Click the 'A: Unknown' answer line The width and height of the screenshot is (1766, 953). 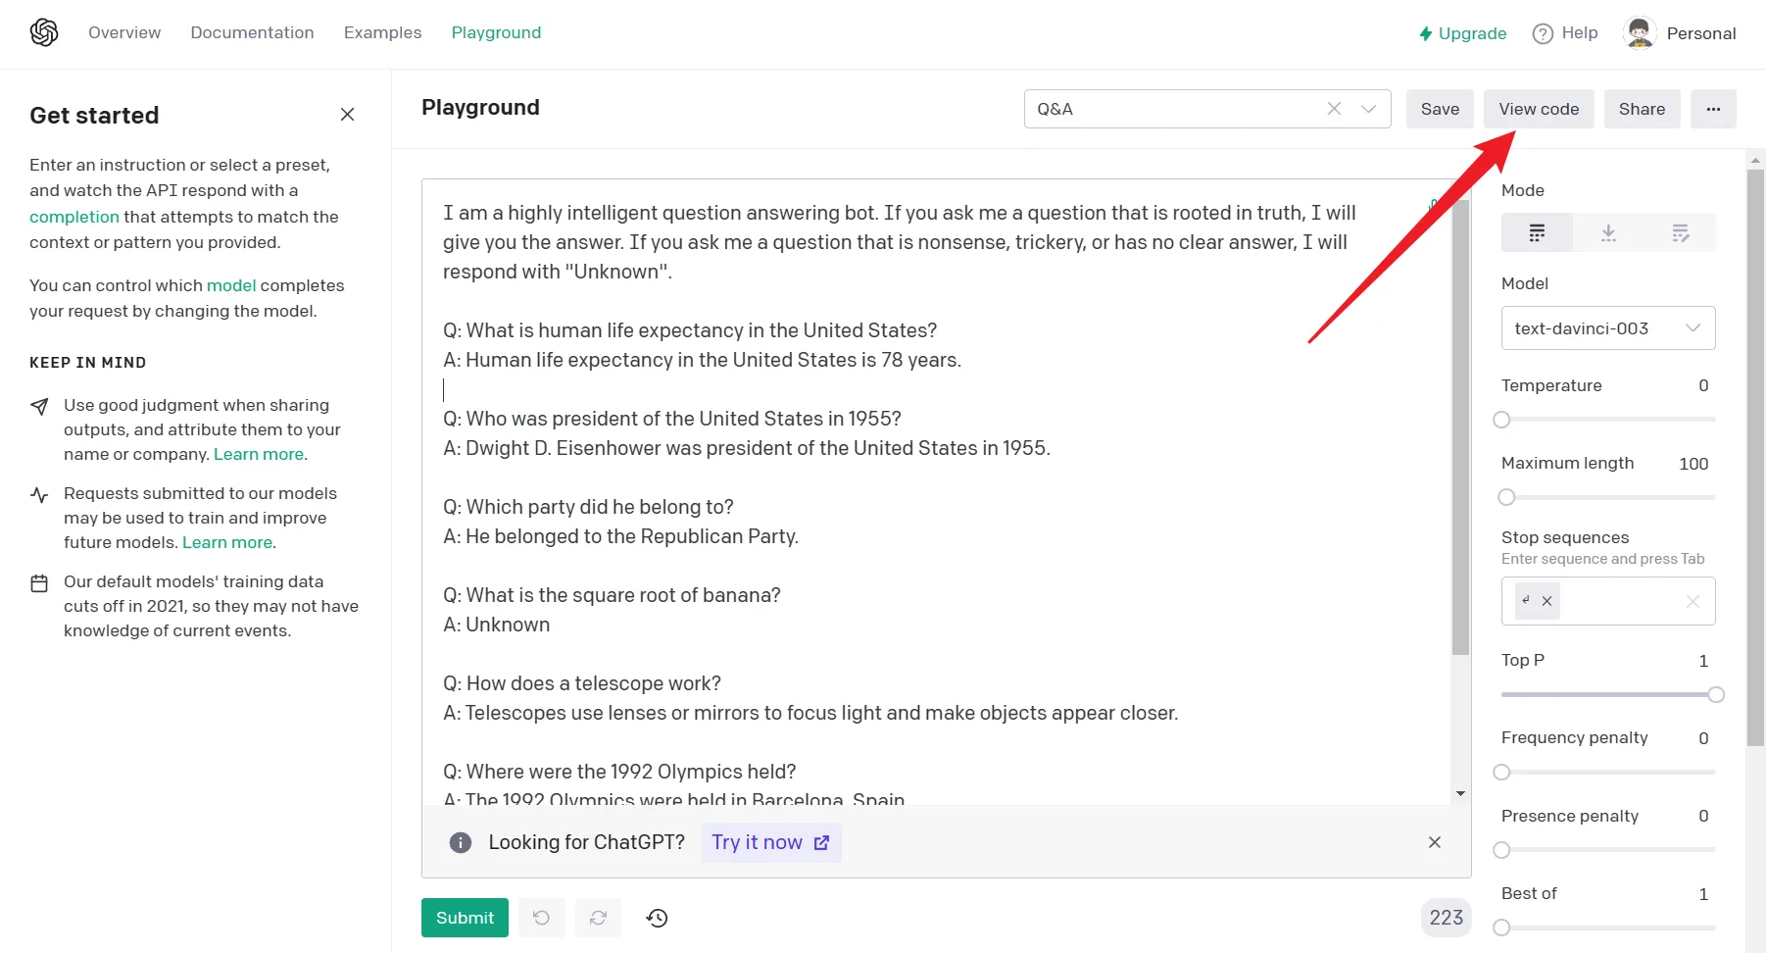click(x=496, y=625)
